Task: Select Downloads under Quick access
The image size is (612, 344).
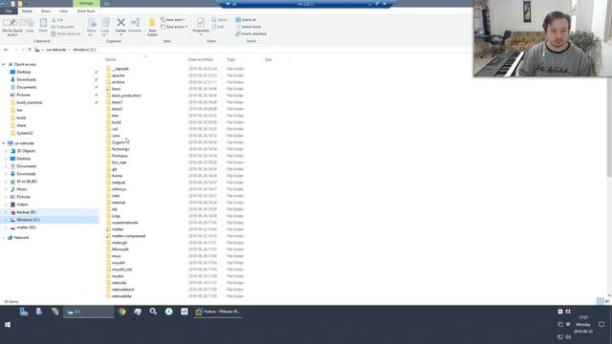Action: tap(26, 79)
